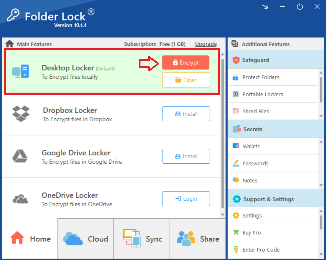Install the Google Drive Locker
This screenshot has width=326, height=260.
(x=186, y=156)
